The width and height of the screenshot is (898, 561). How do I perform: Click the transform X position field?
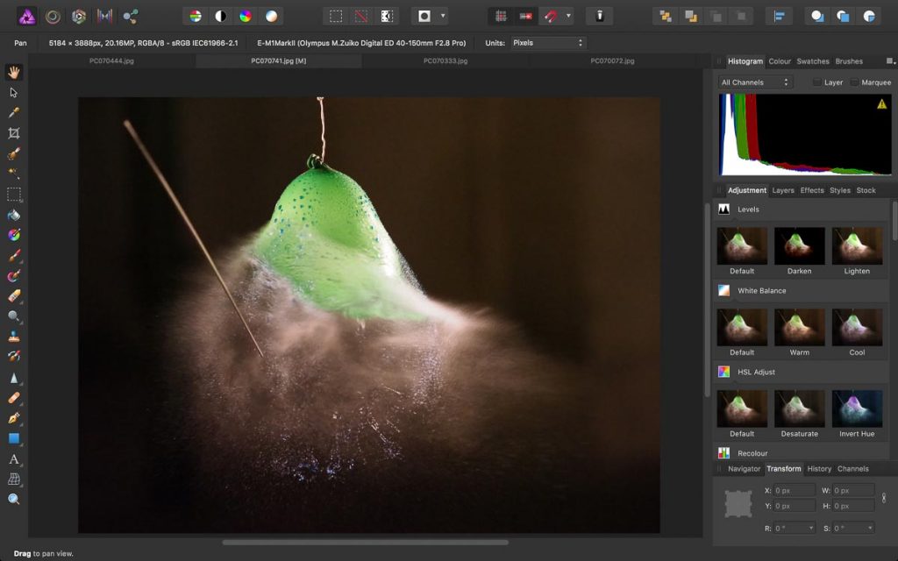click(x=794, y=491)
